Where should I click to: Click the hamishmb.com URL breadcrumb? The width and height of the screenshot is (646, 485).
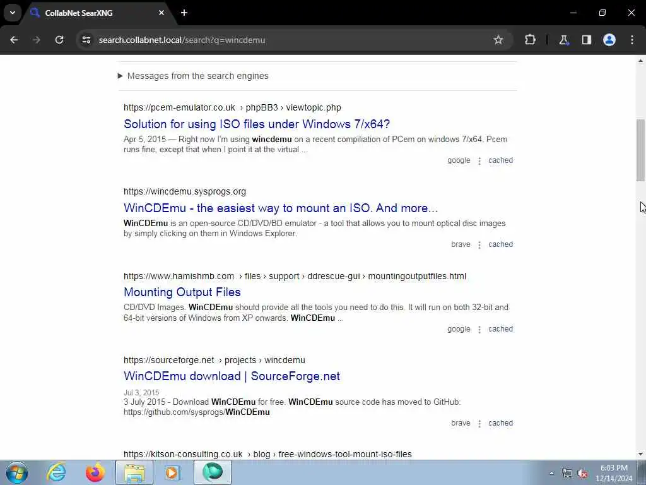click(x=295, y=276)
